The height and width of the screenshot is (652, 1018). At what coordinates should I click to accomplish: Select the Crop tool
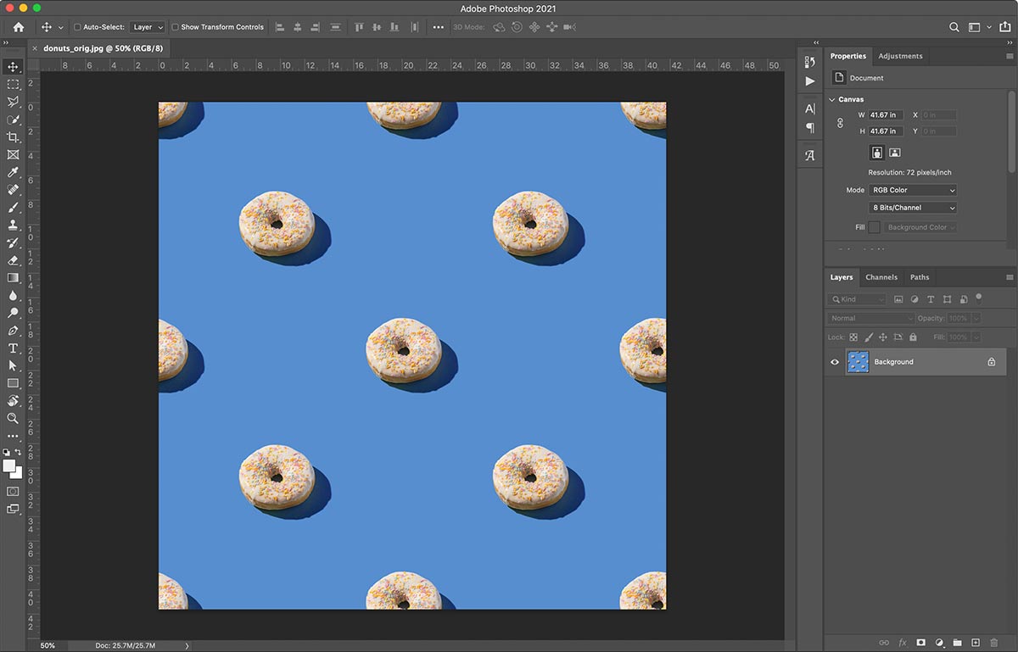(x=14, y=137)
